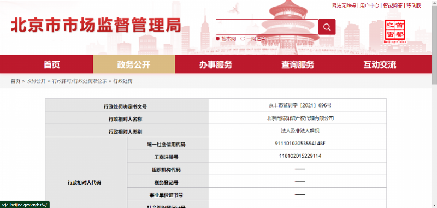Switch to the 查询服务 navigation tab
The width and height of the screenshot is (437, 208).
coord(297,64)
